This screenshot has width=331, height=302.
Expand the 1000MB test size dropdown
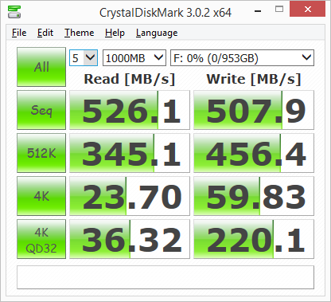[x=134, y=57]
